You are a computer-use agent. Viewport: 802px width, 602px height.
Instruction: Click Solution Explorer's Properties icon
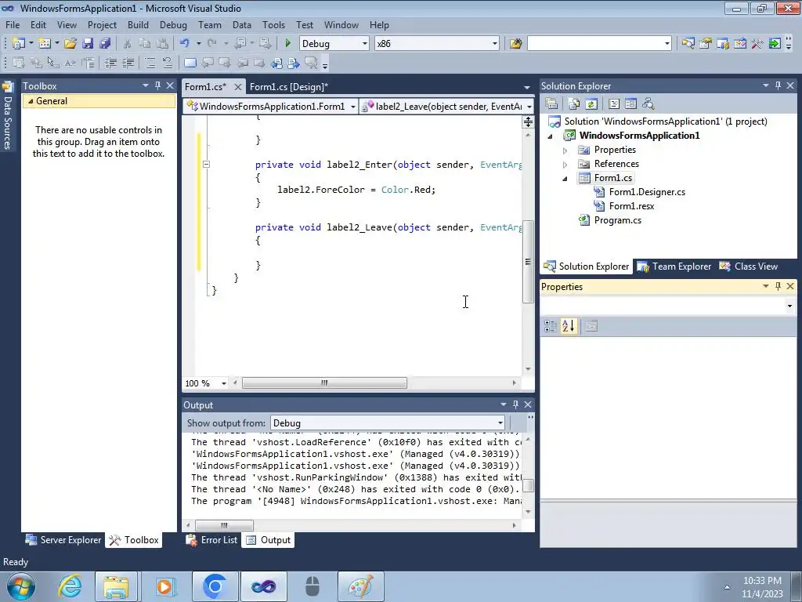coord(551,104)
